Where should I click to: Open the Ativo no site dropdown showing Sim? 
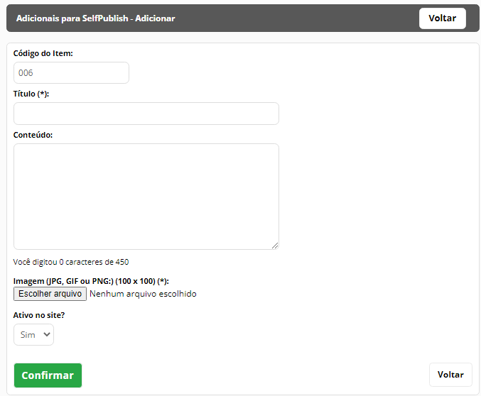pyautogui.click(x=33, y=335)
